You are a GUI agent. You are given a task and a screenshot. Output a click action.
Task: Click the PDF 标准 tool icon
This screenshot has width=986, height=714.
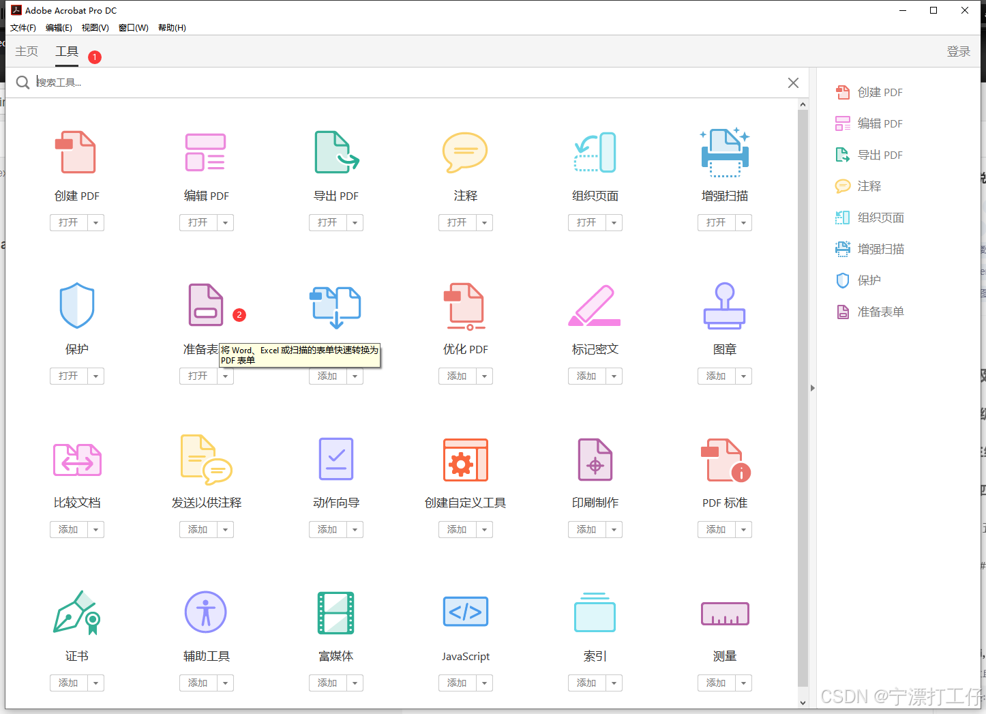(726, 460)
